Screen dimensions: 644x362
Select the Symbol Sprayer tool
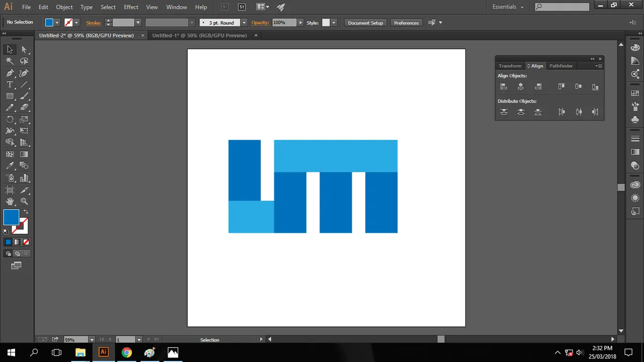coord(10,178)
